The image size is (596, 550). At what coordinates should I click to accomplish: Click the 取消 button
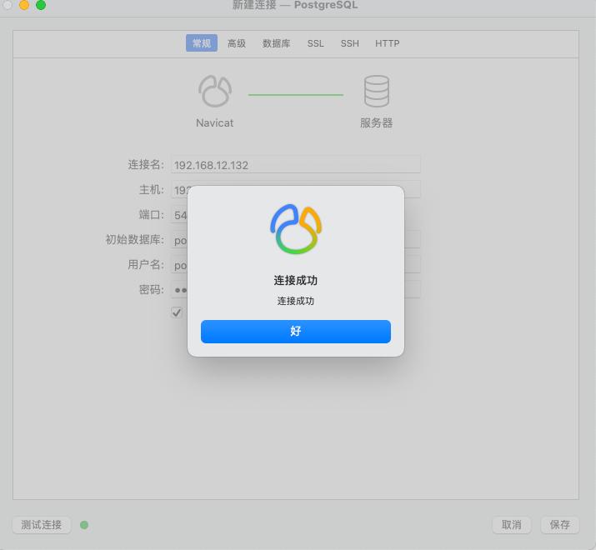click(511, 525)
